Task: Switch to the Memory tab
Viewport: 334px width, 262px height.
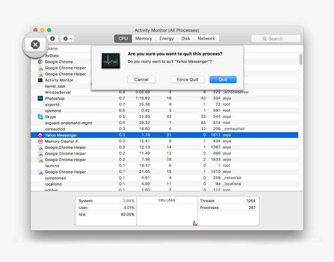Action: (x=144, y=39)
